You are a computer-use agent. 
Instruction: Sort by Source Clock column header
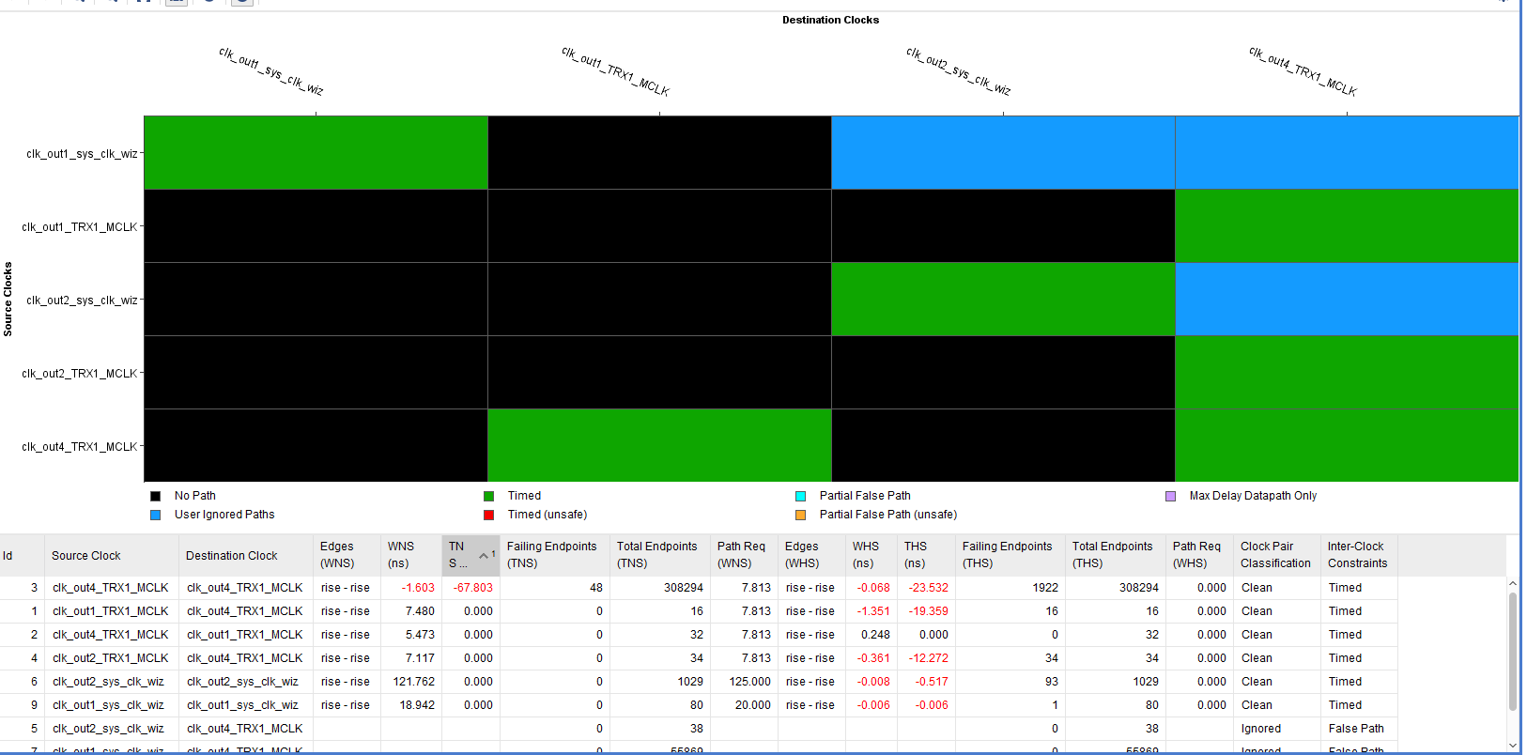point(112,555)
